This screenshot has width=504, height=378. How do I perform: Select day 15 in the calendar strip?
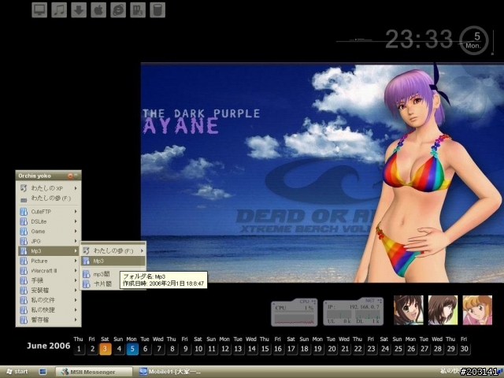point(265,349)
